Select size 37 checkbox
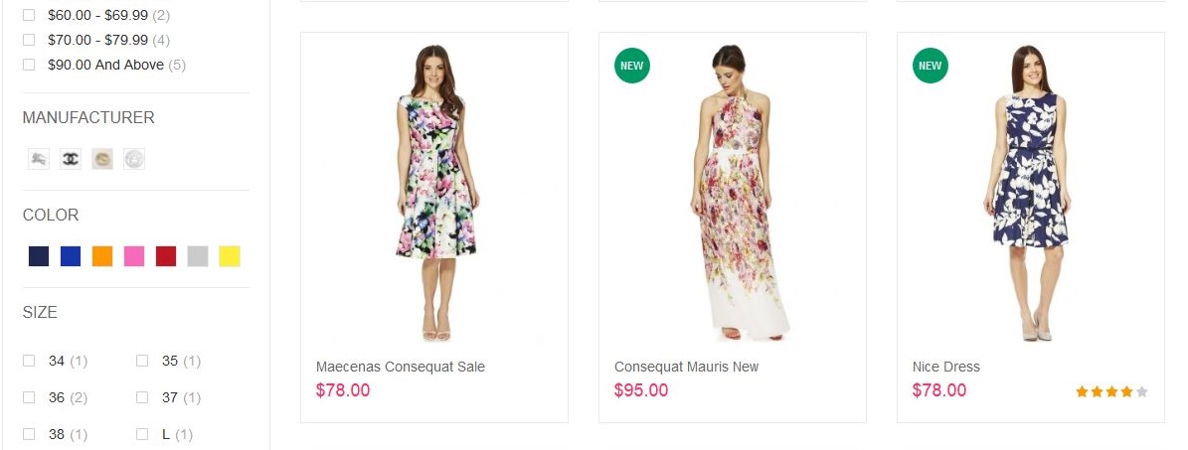Viewport: 1188px width, 450px height. (x=142, y=397)
